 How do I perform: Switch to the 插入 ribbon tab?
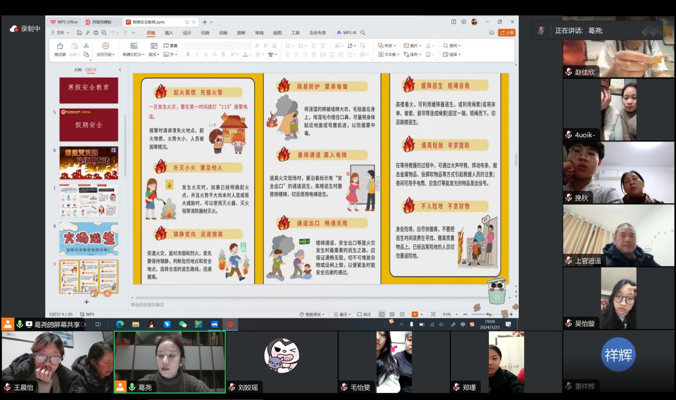[x=168, y=32]
